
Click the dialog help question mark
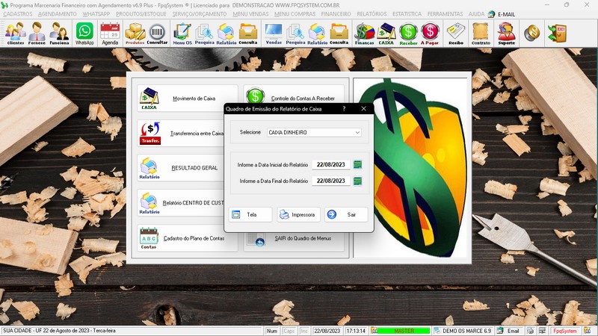(x=344, y=108)
